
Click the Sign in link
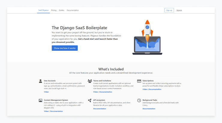179,10
